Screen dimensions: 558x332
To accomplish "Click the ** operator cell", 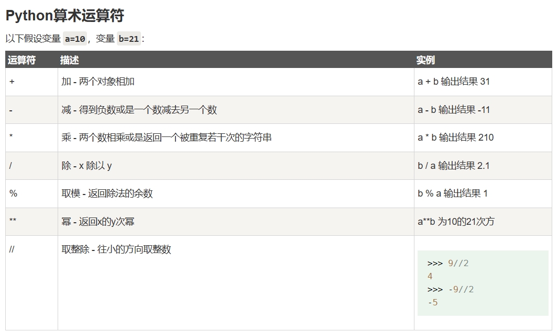I will tap(13, 222).
